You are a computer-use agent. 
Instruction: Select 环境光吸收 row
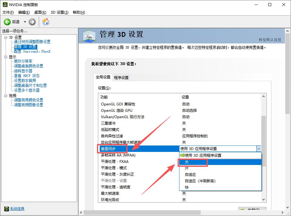[x=179, y=200]
